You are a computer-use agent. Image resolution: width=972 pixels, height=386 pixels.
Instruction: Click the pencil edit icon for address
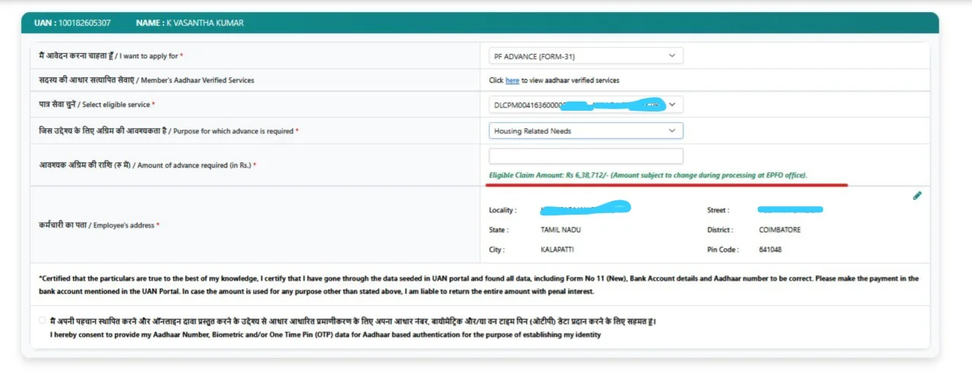[x=917, y=196]
